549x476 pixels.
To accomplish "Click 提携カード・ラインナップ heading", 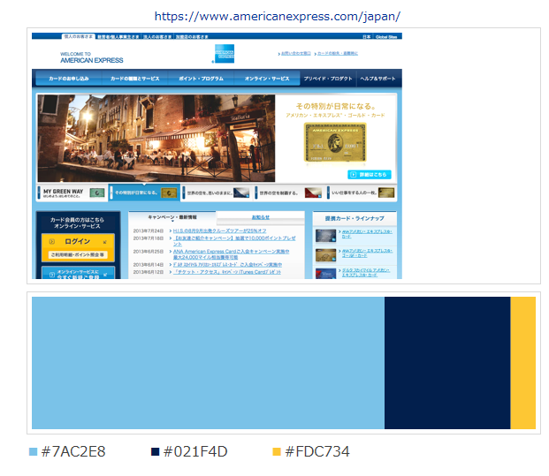I will (355, 218).
